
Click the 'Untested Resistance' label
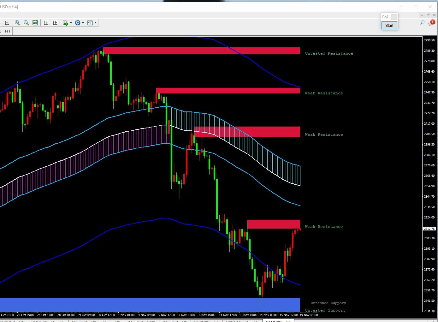pyautogui.click(x=329, y=53)
